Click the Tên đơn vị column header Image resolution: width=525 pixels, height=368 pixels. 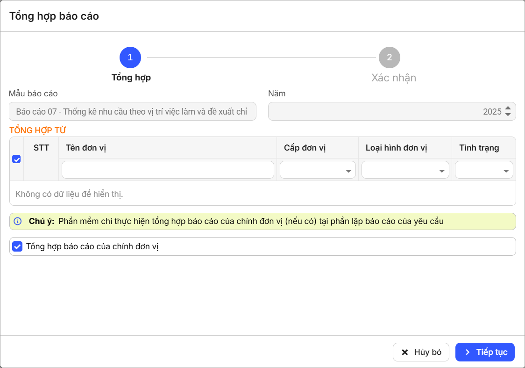[85, 148]
